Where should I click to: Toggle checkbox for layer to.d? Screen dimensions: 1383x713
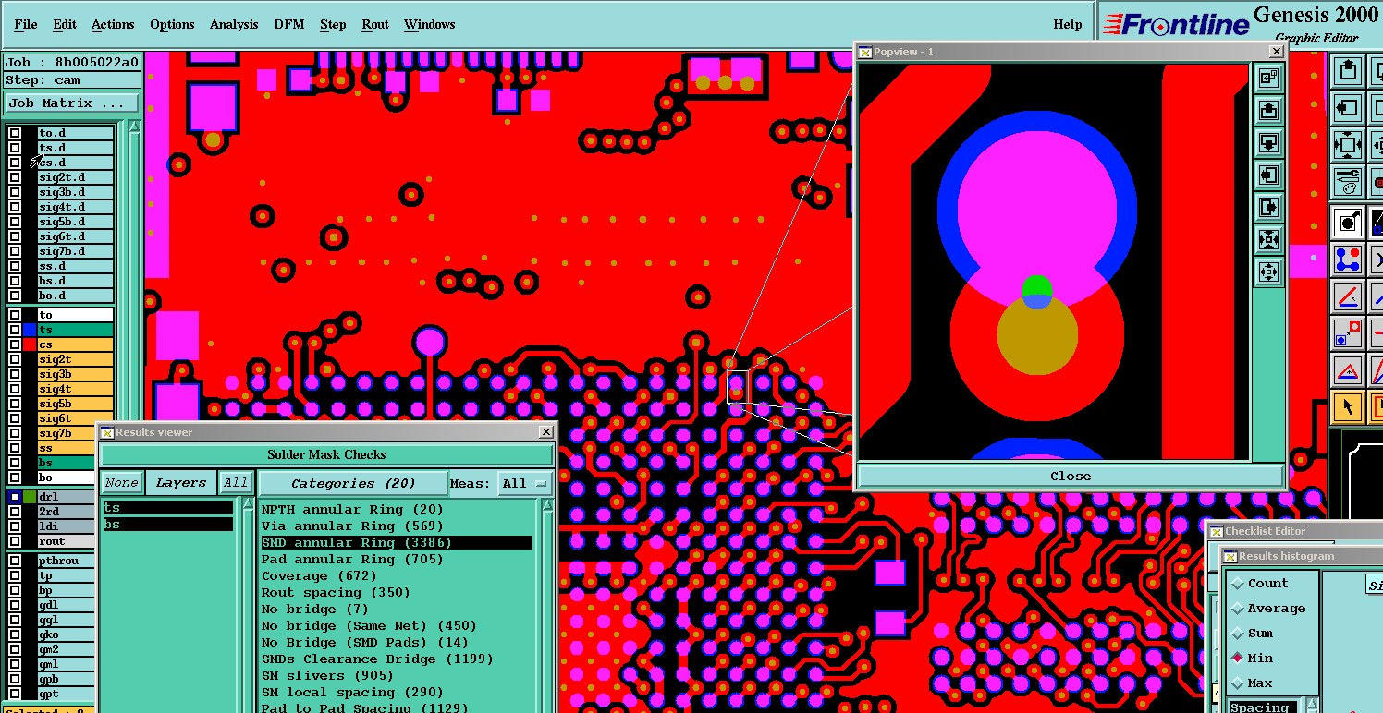pos(15,133)
